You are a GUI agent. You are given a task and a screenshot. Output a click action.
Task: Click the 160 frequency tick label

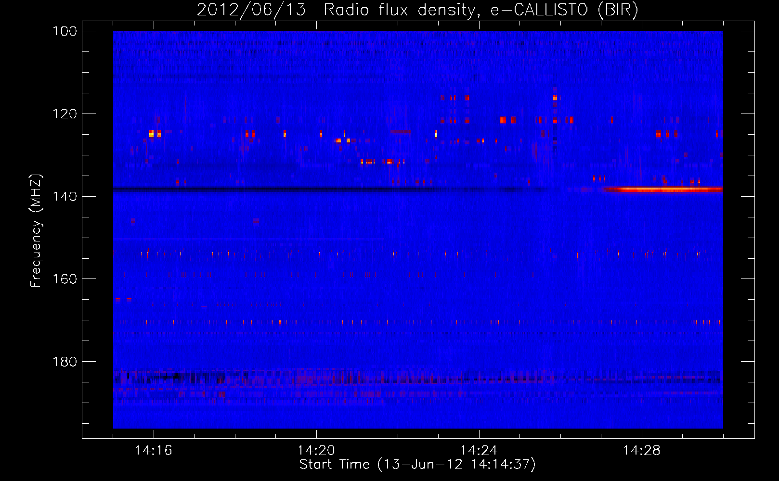65,279
